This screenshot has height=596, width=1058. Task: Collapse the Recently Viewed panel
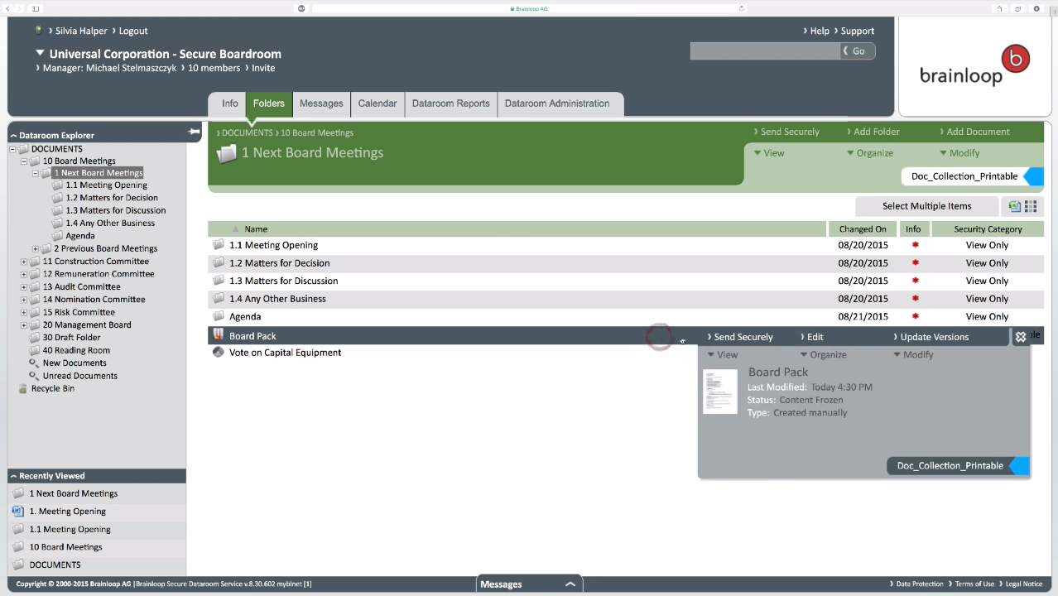pyautogui.click(x=13, y=476)
